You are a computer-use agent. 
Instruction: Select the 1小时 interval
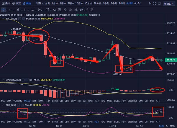point(106,4)
